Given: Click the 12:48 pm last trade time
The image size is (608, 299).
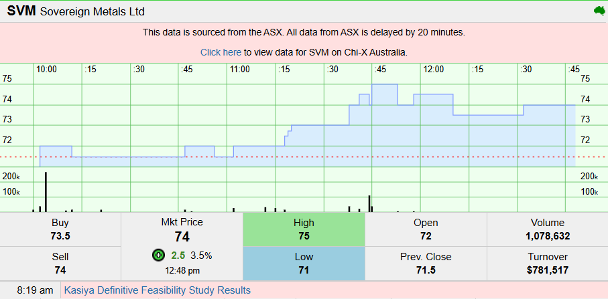Looking at the screenshot, I should [x=182, y=270].
